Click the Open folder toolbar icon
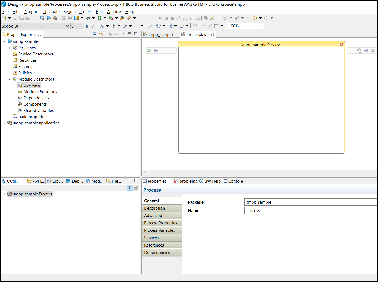 tap(122, 18)
